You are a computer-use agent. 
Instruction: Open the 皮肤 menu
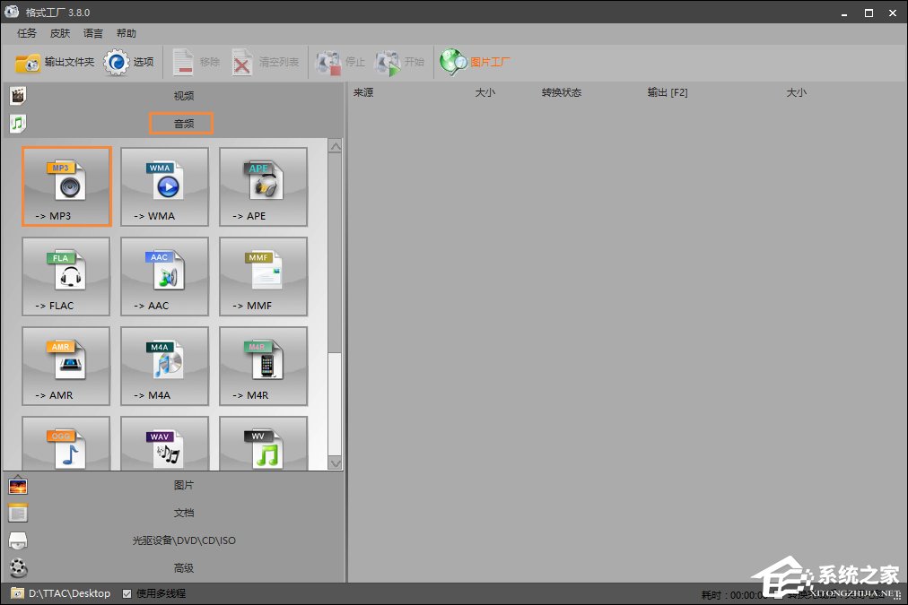(60, 33)
